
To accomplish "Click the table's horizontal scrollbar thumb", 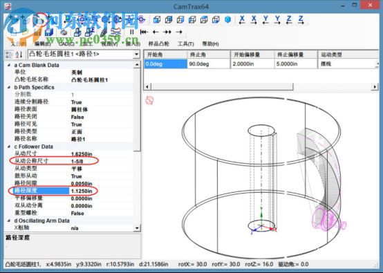I will click(222, 86).
